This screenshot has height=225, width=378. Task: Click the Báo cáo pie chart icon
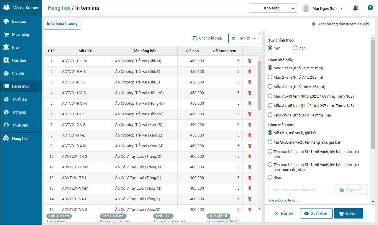(6, 21)
